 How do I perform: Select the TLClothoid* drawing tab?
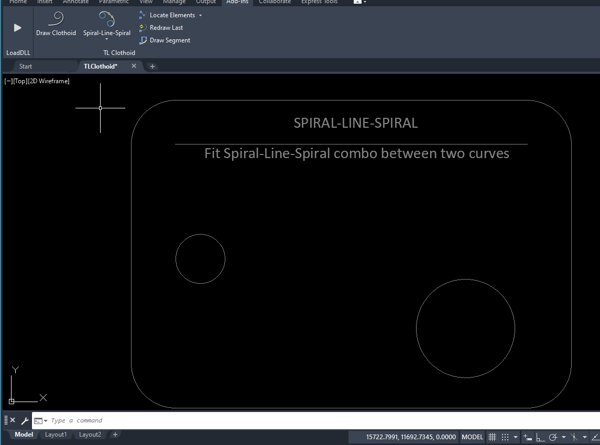click(x=100, y=66)
